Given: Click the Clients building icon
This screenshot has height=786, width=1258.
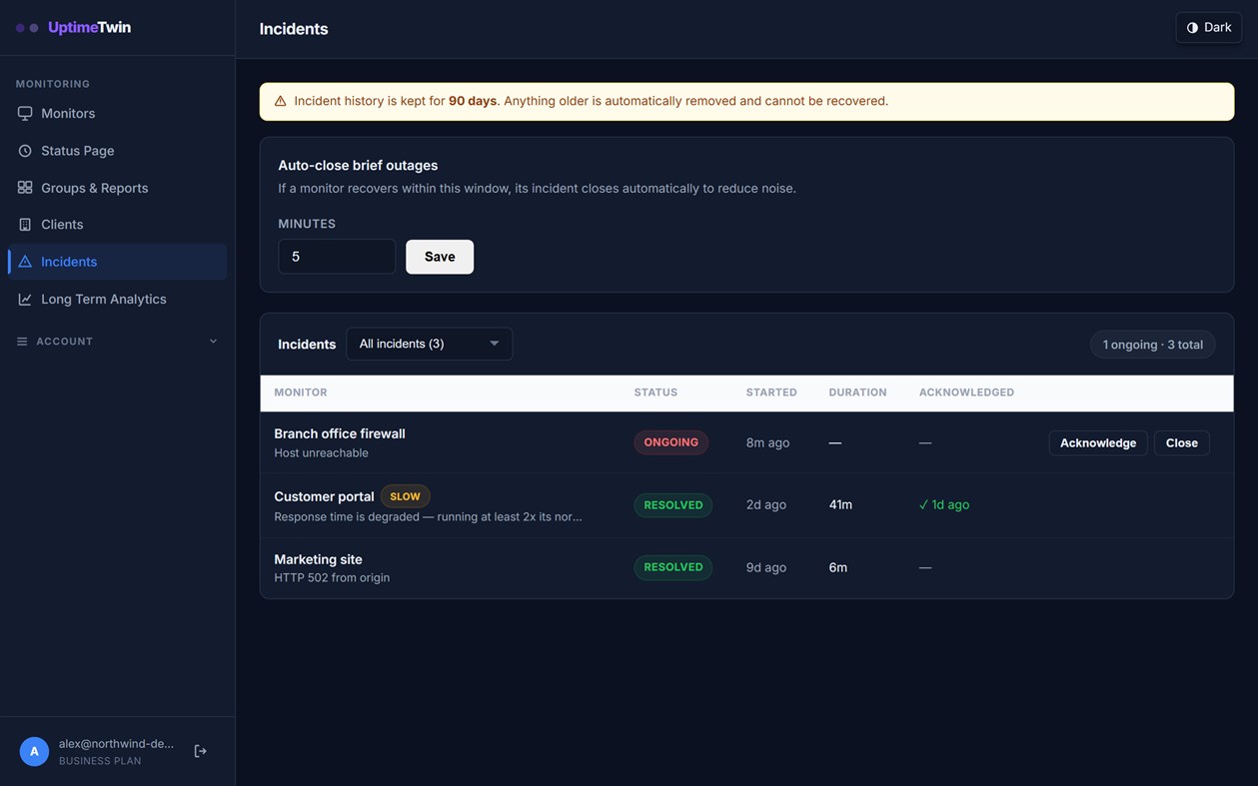Looking at the screenshot, I should (x=25, y=225).
